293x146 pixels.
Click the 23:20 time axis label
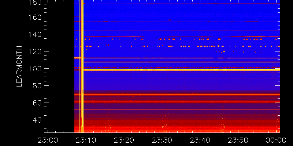click(x=124, y=140)
